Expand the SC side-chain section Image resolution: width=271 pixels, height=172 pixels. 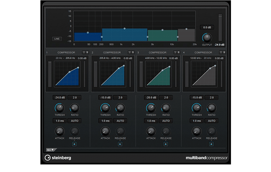pyautogui.click(x=51, y=150)
